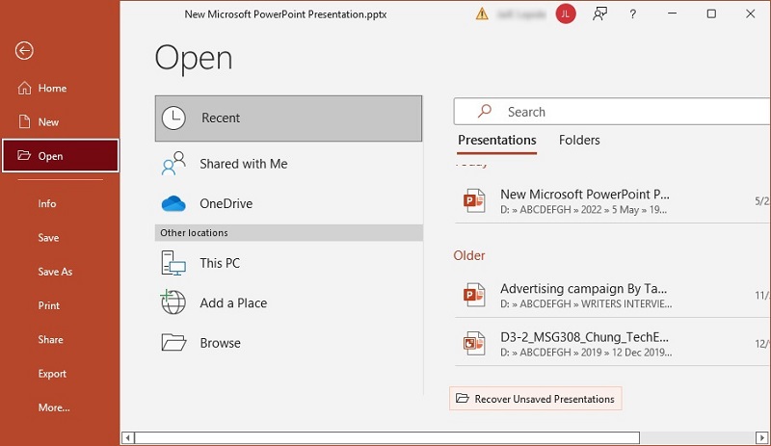Click the horizontal scrollbar thumb
This screenshot has height=446, width=771.
pos(387,437)
